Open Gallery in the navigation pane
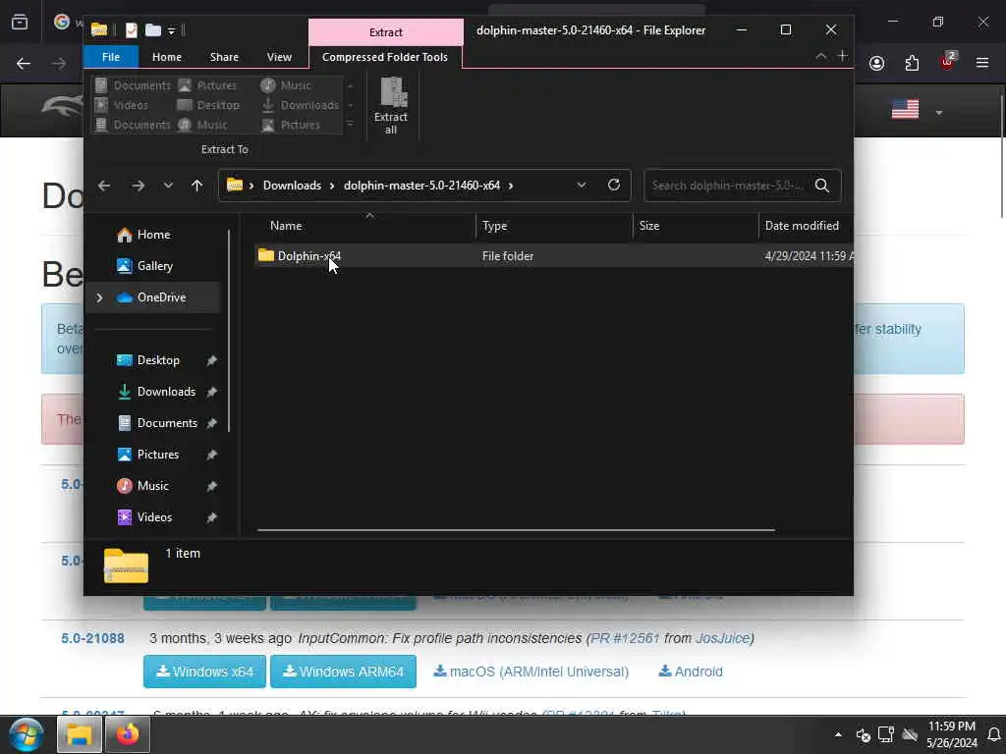Screen dimensions: 1006x754 (x=154, y=266)
